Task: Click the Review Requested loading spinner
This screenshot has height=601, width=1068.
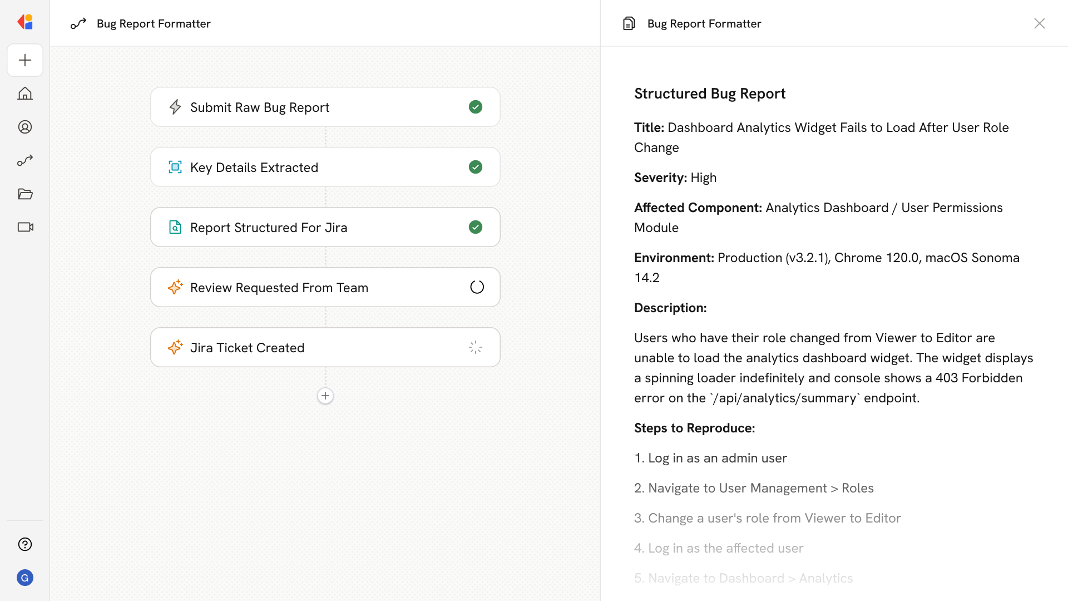Action: click(x=477, y=287)
